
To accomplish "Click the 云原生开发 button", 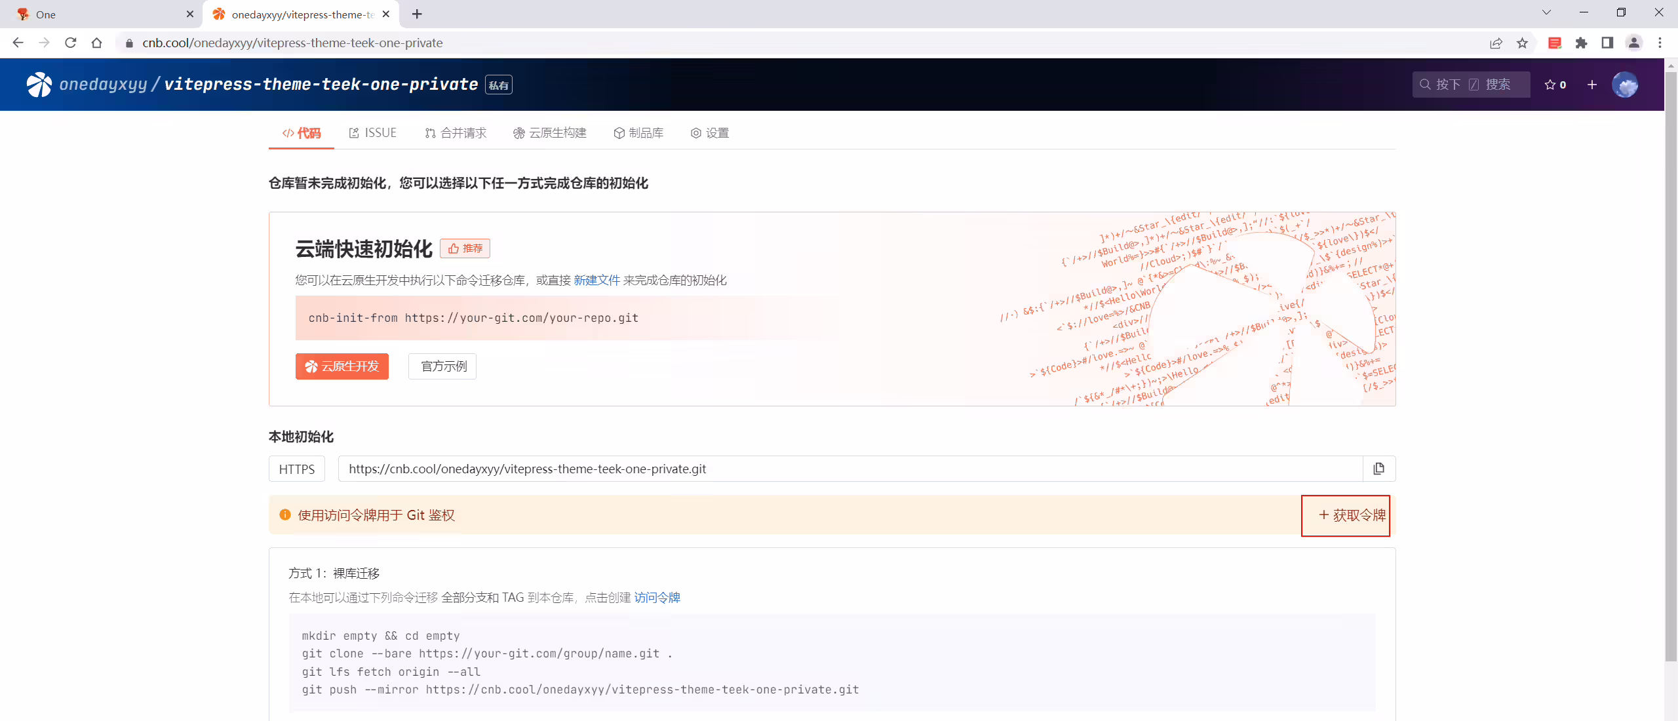I will pyautogui.click(x=342, y=366).
